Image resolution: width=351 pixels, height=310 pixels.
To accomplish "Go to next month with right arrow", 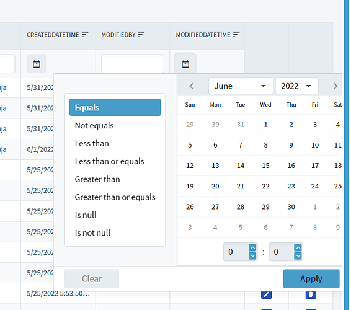I will coord(335,86).
